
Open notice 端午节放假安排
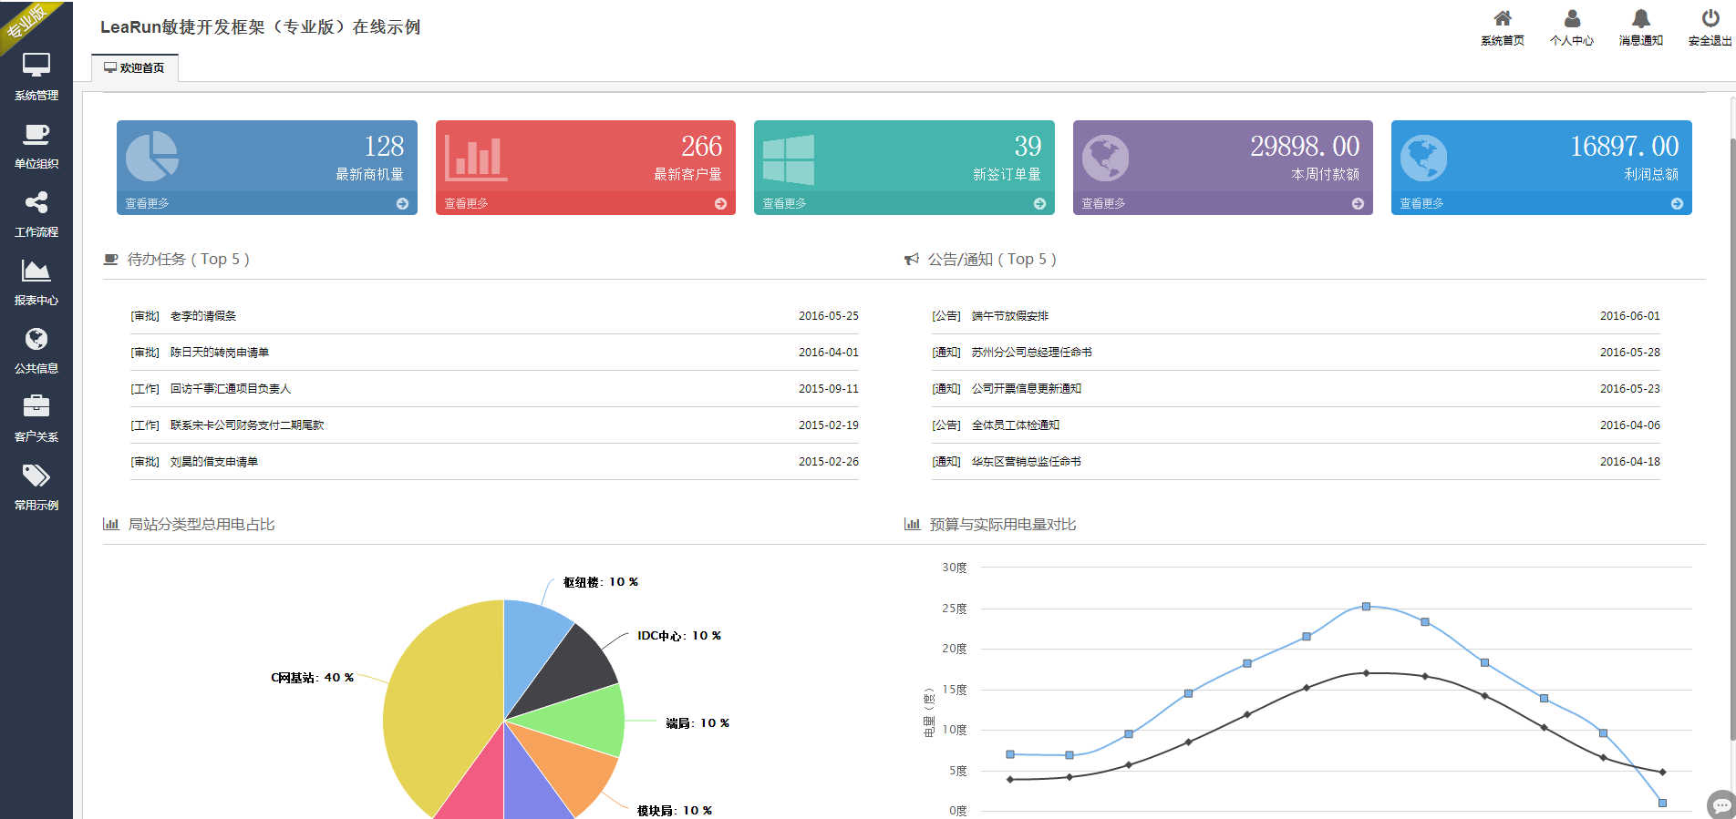click(x=1010, y=316)
